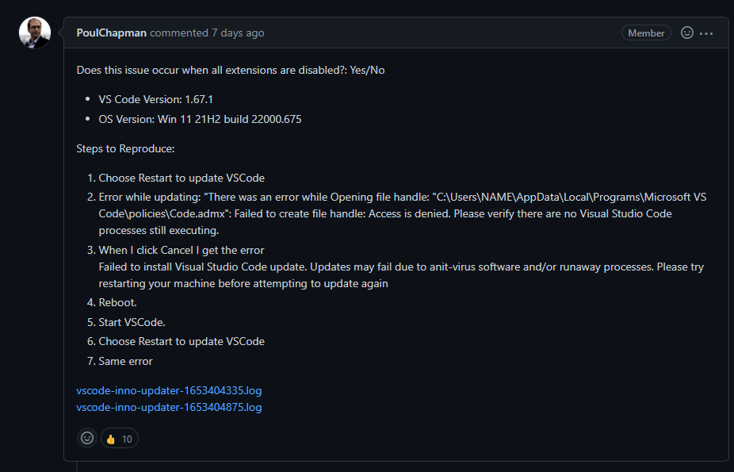Screen dimensions: 734x472
Task: Open the vscode-inno-updater-1653404335.log attachment
Action: coord(169,390)
